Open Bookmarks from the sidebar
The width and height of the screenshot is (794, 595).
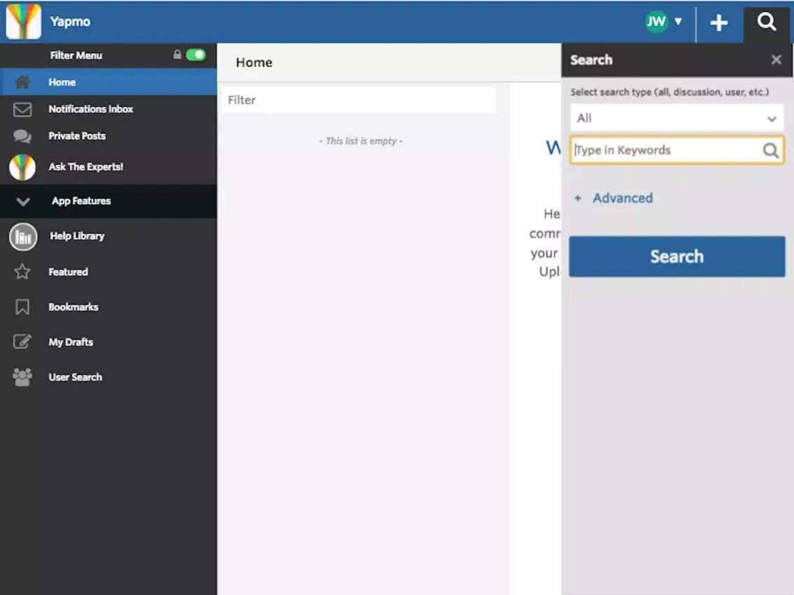point(108,307)
